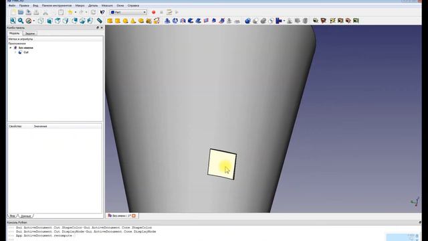Viewport: 428px width, 241px height.
Task: Start macro recording with the red circle
Action: [x=153, y=12]
